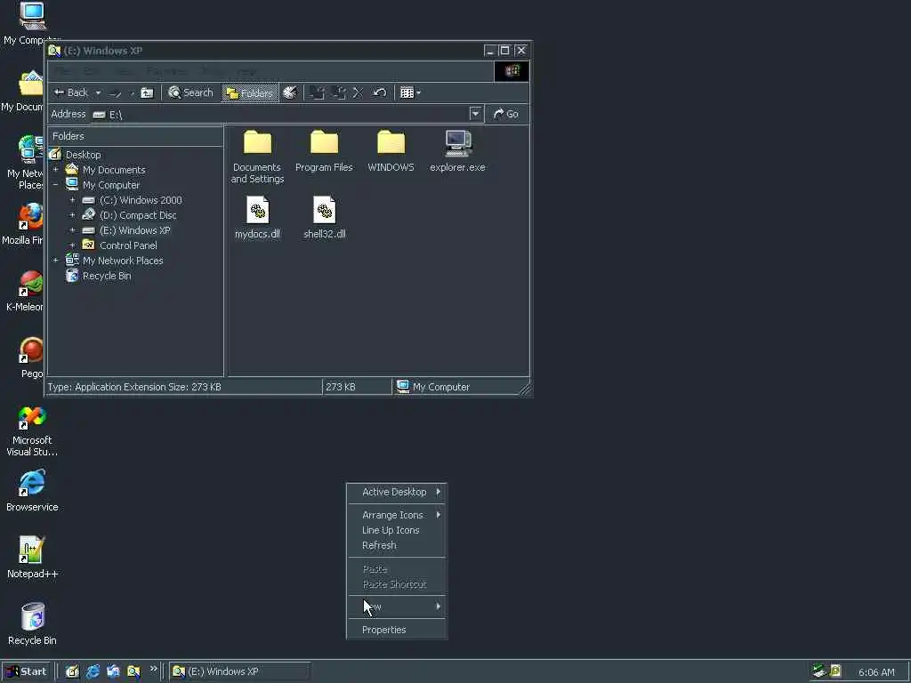The width and height of the screenshot is (911, 683).
Task: Open Active Desktop submenu in context menu
Action: pos(397,492)
